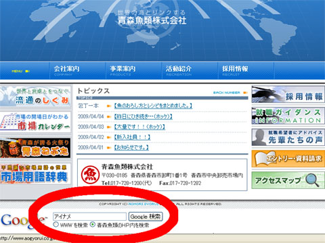Screen dimensions: 325x243
Task: Select the WWW を検索 radio button
Action: pos(56,224)
